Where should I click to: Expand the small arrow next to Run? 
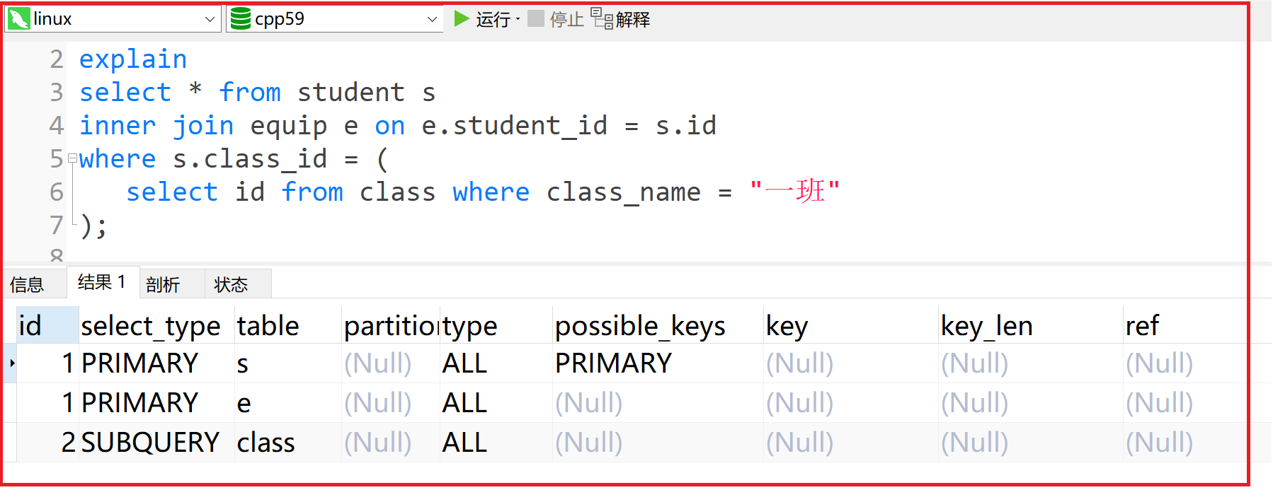518,19
